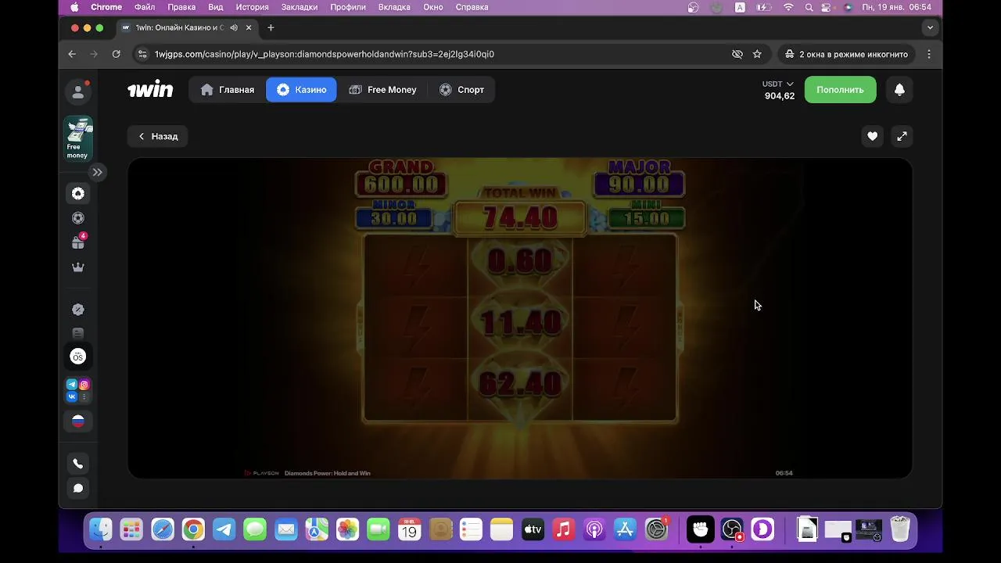
Task: Open Telegram from the Dock
Action: 224,529
